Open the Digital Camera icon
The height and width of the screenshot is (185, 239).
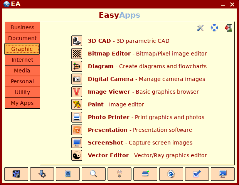[x=77, y=79]
